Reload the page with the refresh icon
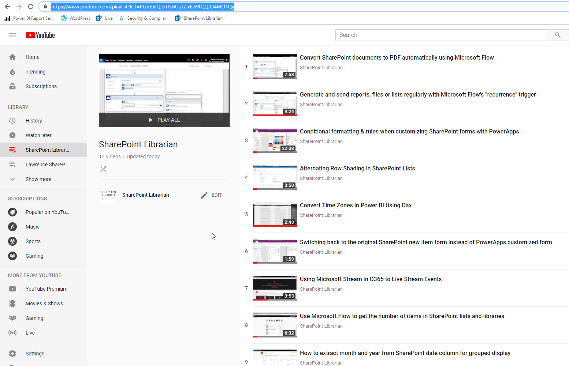This screenshot has height=366, width=569. click(31, 6)
